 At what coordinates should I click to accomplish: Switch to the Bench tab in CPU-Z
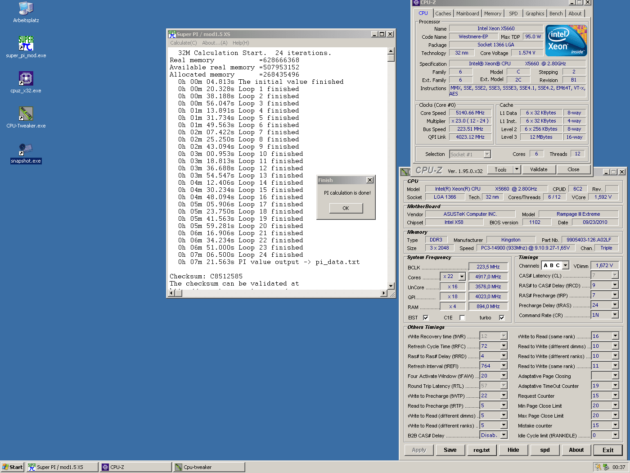556,14
